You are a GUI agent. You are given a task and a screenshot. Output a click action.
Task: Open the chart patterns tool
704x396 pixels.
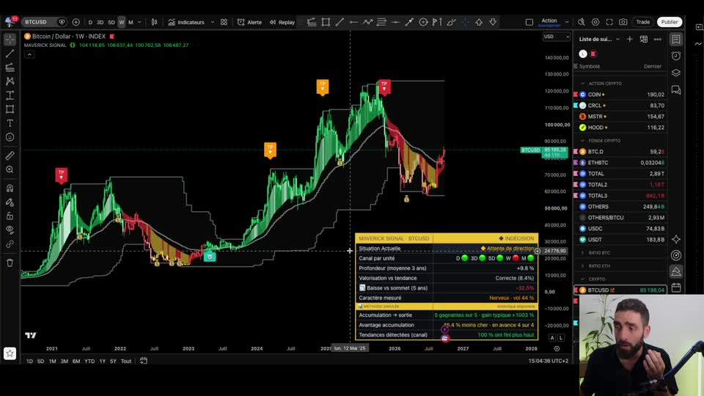(10, 81)
